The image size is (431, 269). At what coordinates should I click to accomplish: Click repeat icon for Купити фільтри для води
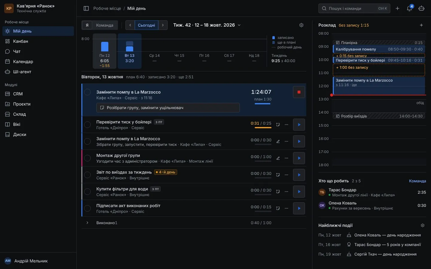pos(278,192)
